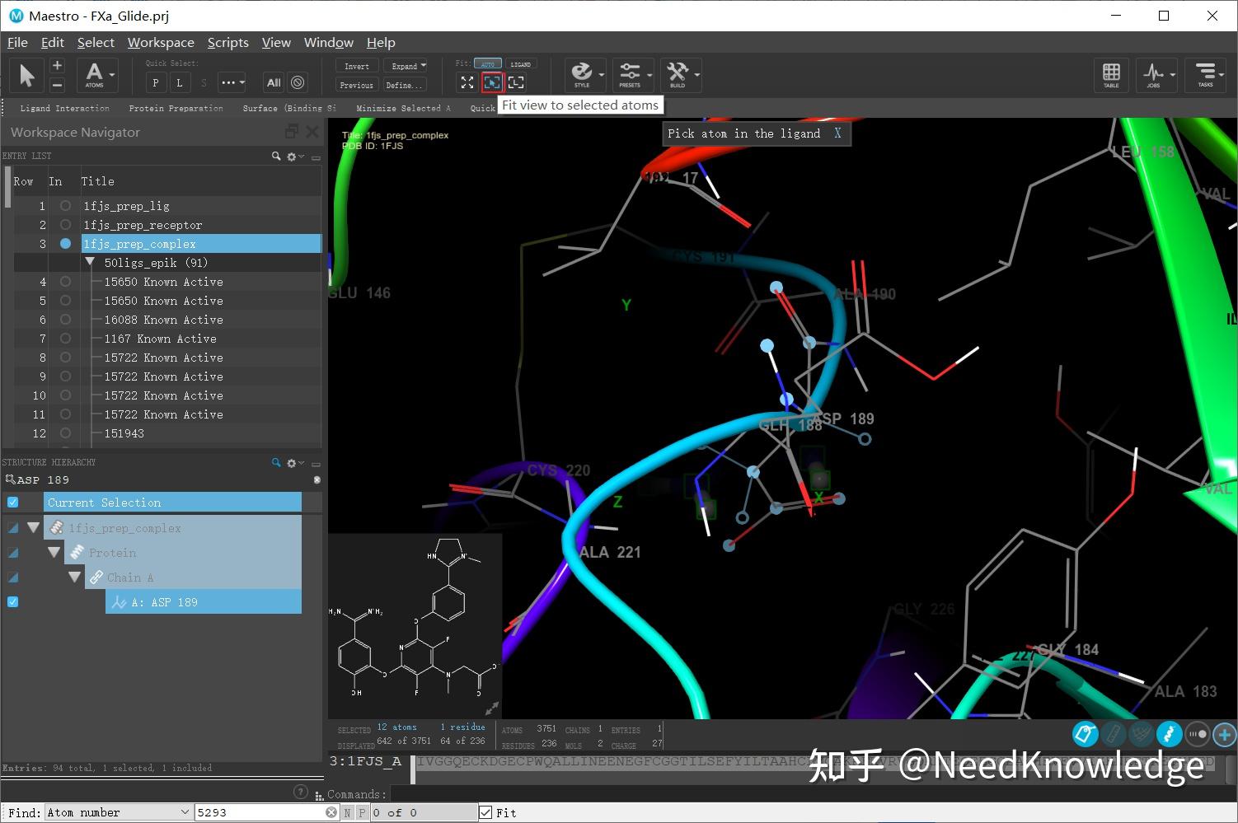Enable the entry toggle for 1fjs_prep_lig
The height and width of the screenshot is (823, 1238).
[x=65, y=205]
